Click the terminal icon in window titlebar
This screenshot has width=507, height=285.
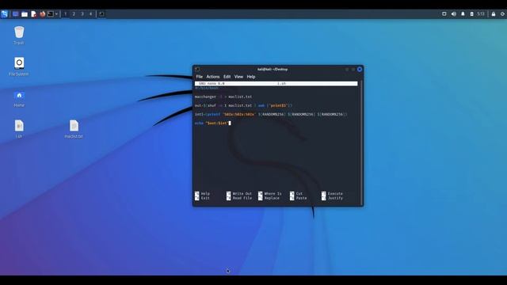(197, 69)
